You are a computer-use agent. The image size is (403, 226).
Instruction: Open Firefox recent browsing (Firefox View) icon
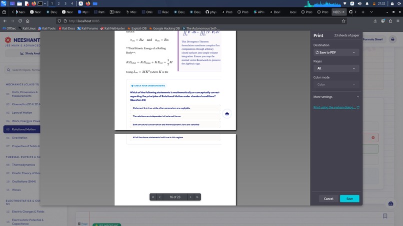tap(4, 12)
